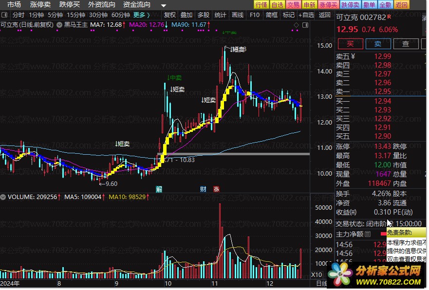The width and height of the screenshot is (429, 290).
Task: Toggle the right info panel icon
Action: pos(305,25)
